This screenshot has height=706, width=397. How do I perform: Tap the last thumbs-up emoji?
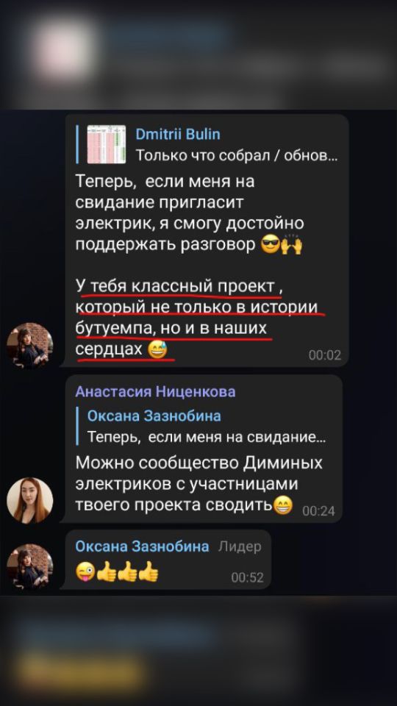tap(148, 573)
